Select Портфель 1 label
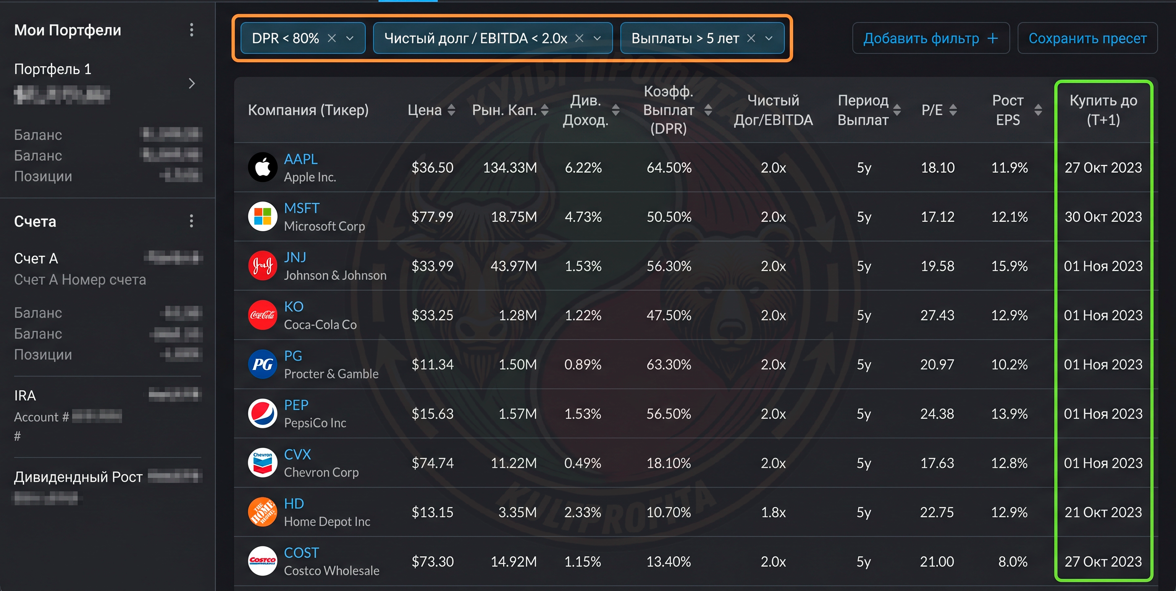 pyautogui.click(x=53, y=69)
